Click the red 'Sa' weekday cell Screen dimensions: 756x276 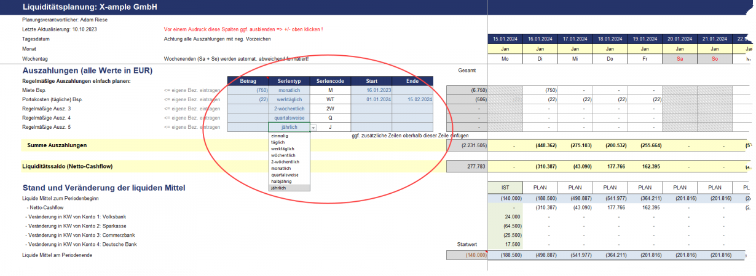(680, 58)
